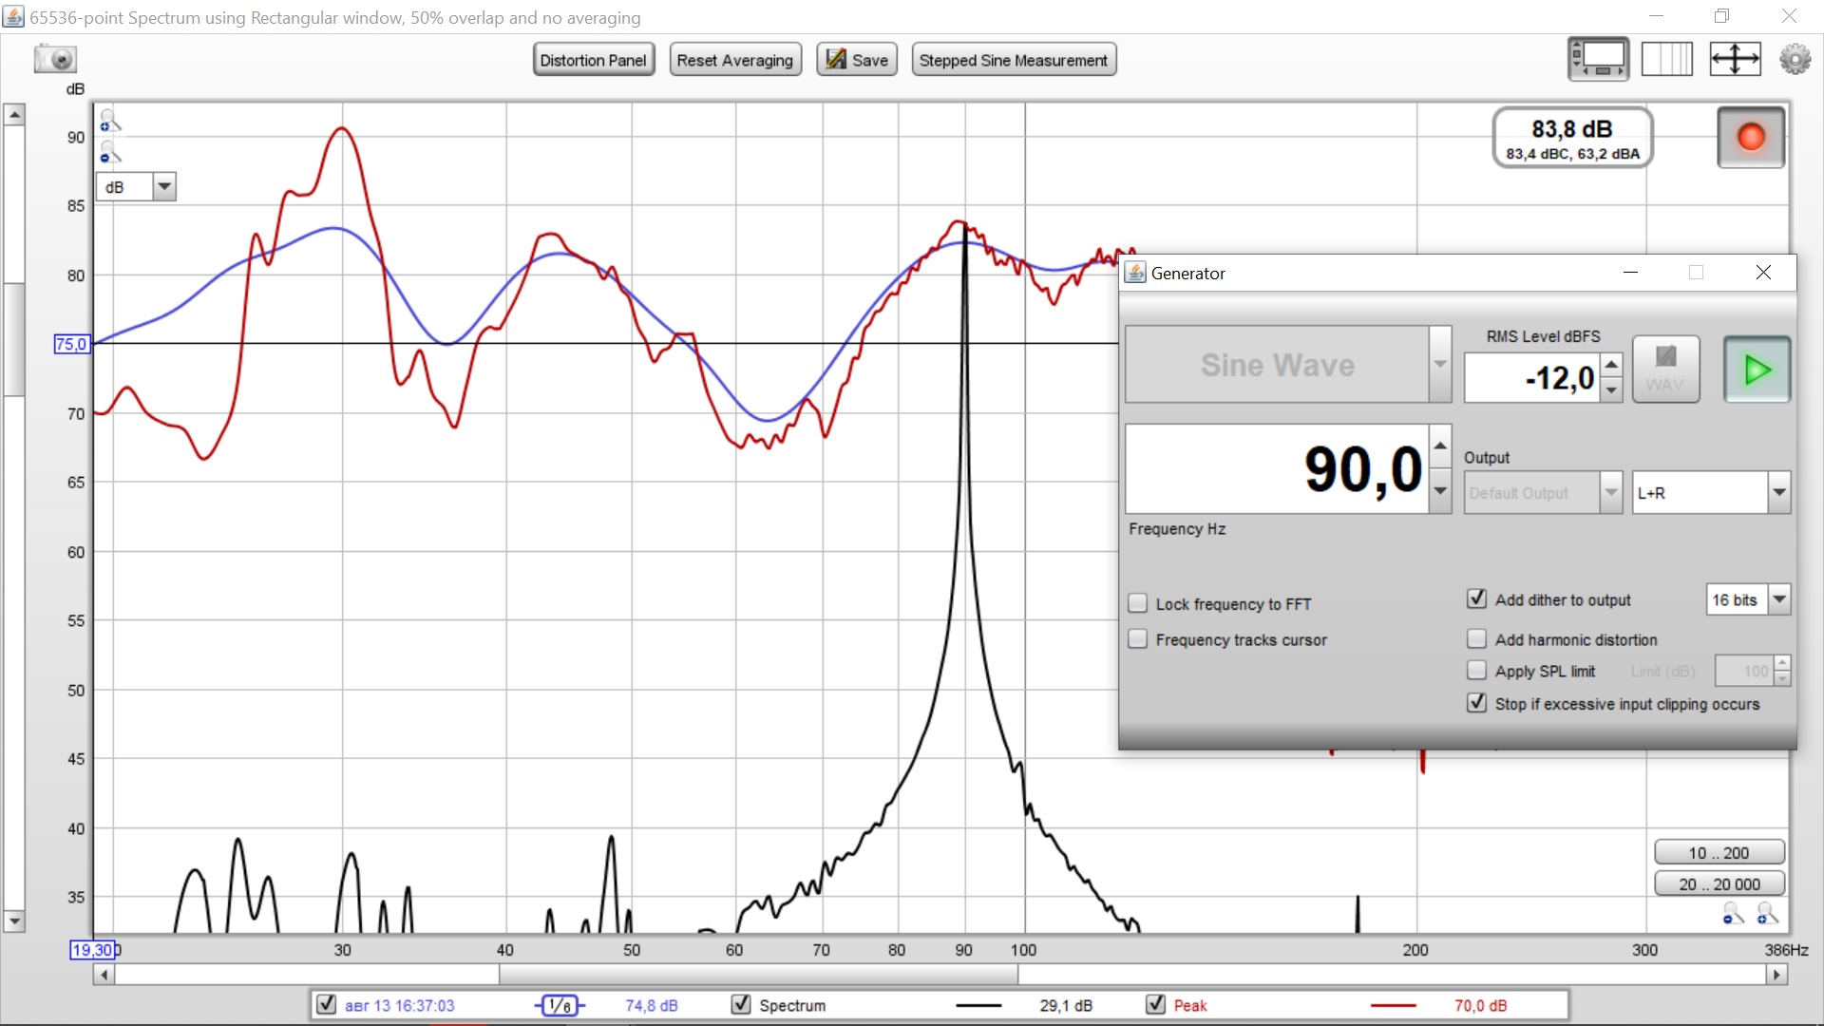Enable Lock frequency to FFT checkbox
1824x1026 pixels.
point(1137,603)
